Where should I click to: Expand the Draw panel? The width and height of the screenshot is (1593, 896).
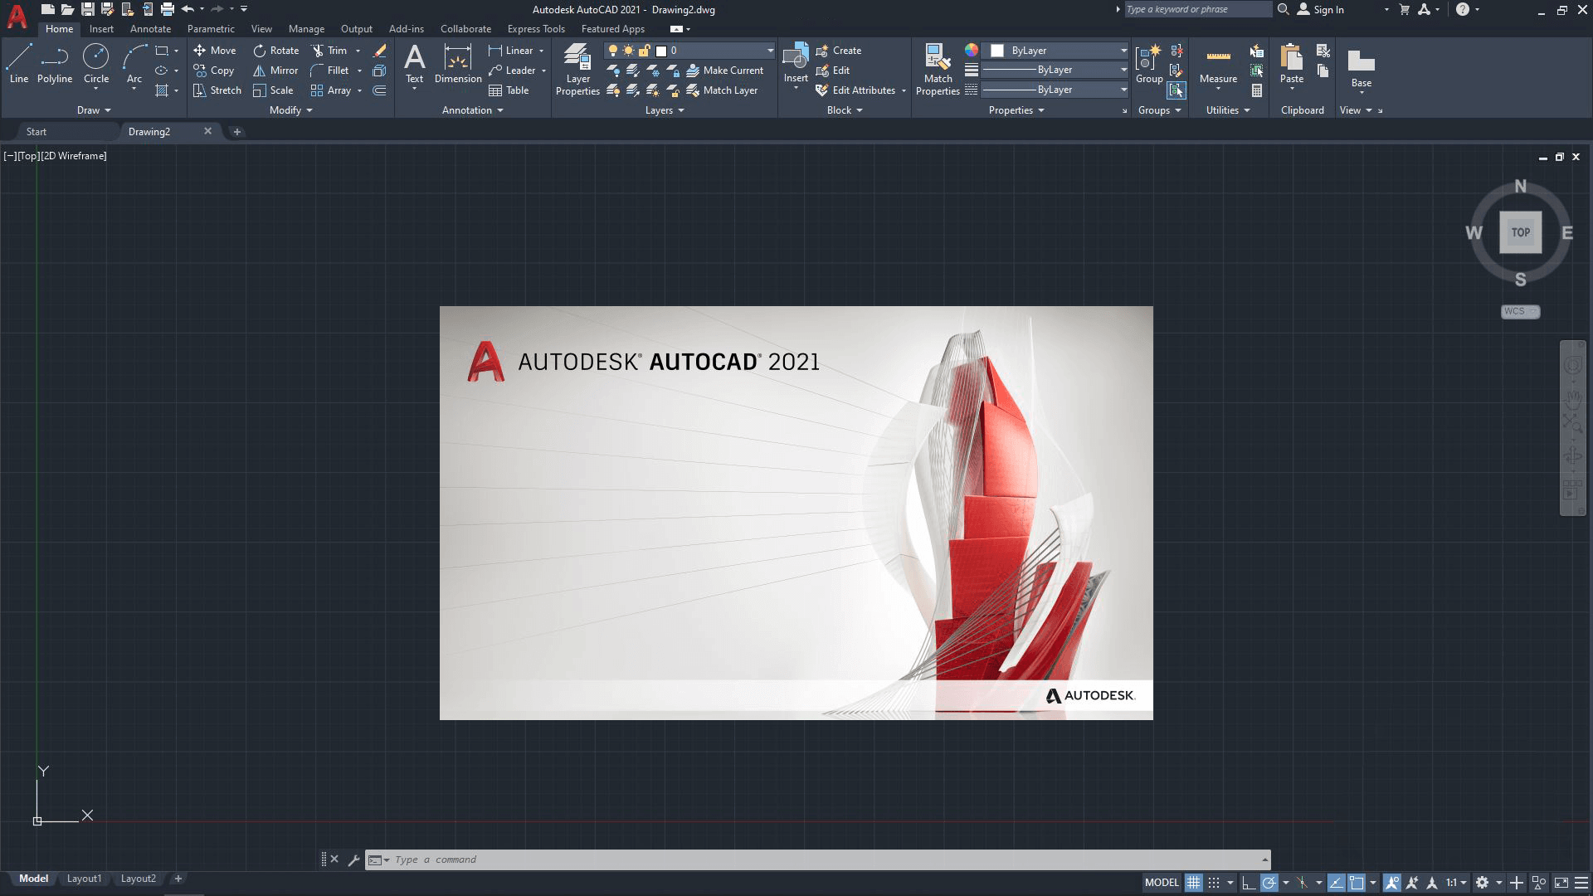point(94,110)
